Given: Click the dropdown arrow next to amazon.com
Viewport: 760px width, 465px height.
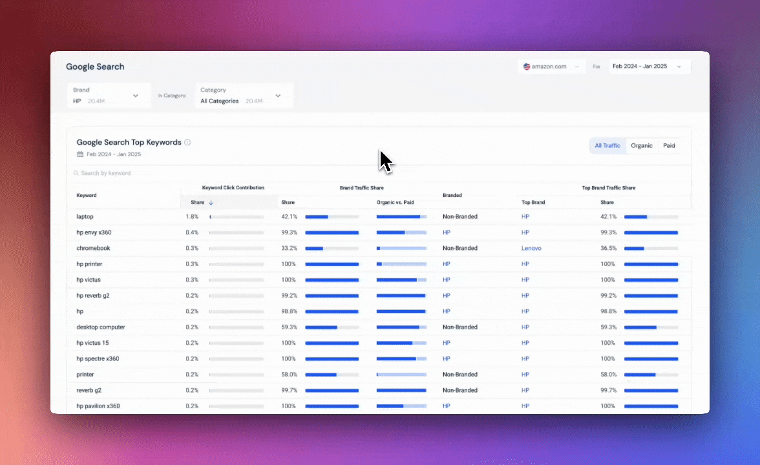Looking at the screenshot, I should pos(576,66).
